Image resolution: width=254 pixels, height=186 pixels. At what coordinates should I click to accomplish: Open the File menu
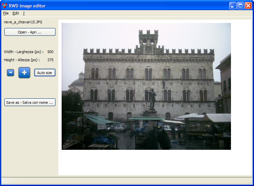tap(6, 13)
